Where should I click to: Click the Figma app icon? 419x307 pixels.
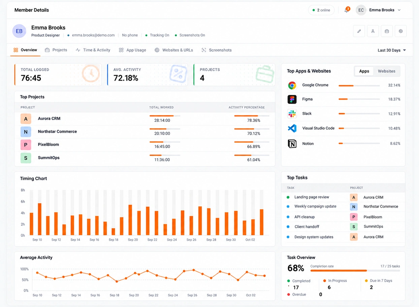[x=292, y=99]
